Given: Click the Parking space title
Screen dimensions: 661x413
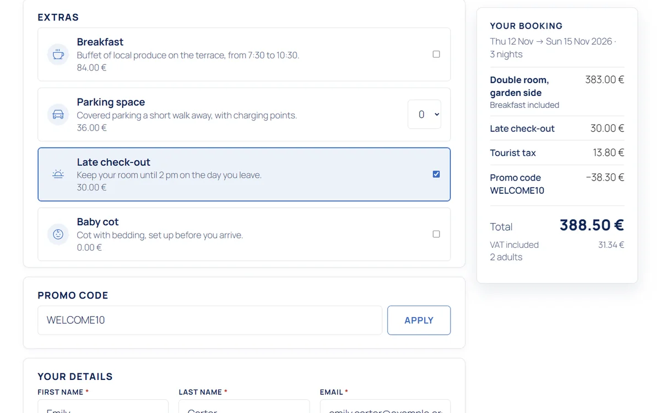Looking at the screenshot, I should tap(111, 102).
